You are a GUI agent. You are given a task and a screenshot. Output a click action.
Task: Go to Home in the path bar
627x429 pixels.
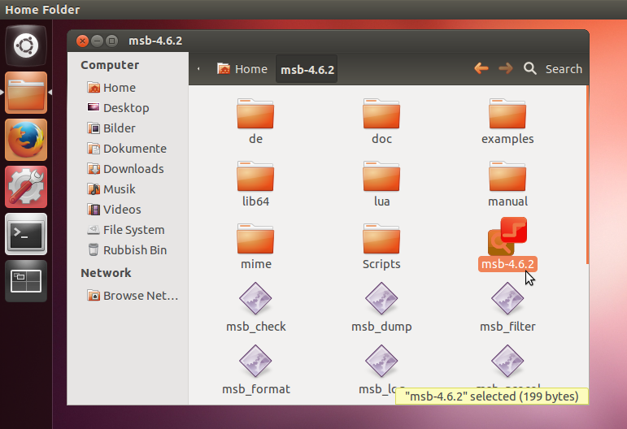[242, 69]
